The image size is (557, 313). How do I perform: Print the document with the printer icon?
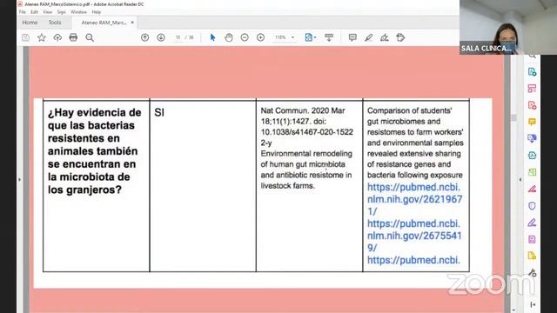tap(73, 37)
